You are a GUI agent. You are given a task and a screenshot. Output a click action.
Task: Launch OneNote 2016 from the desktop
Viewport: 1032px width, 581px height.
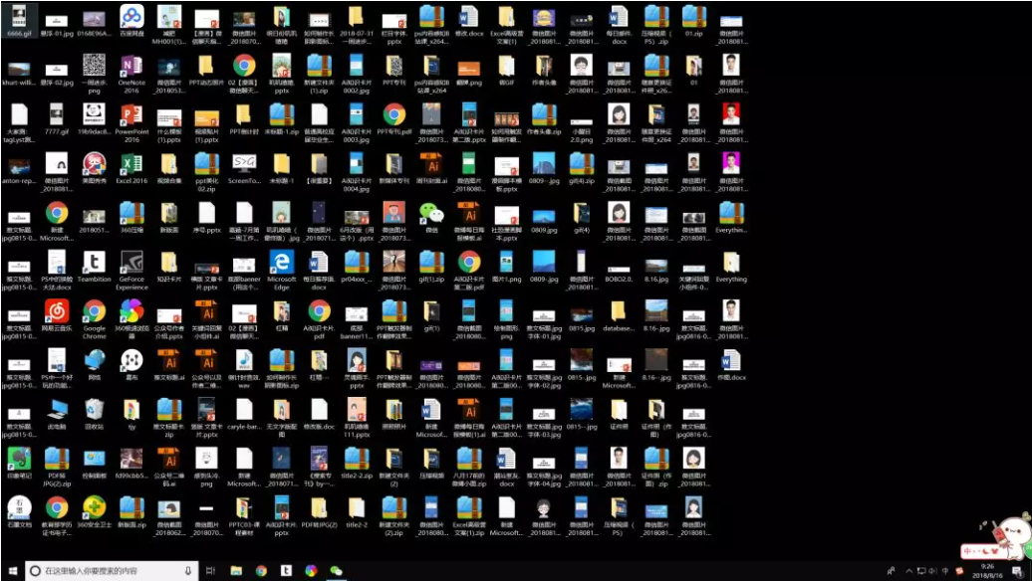(131, 67)
